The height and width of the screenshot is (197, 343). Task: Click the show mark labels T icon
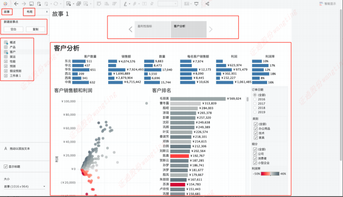tap(144, 4)
